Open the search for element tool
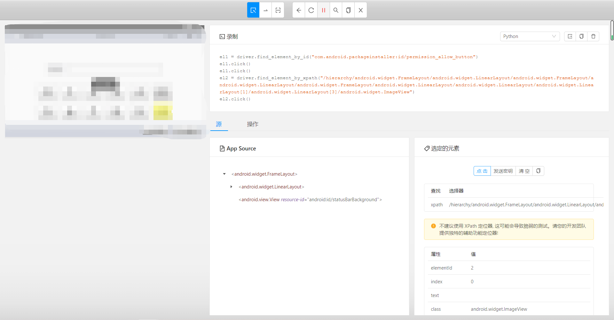This screenshot has height=320, width=614. pyautogui.click(x=336, y=10)
